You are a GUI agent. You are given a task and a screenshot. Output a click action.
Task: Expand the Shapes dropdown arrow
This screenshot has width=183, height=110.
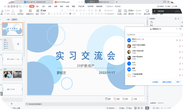click(x=127, y=14)
